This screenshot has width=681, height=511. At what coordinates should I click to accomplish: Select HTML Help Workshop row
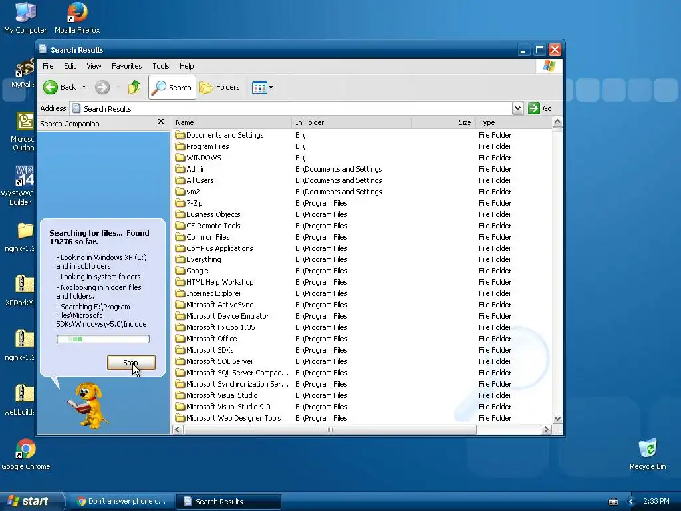click(x=362, y=282)
